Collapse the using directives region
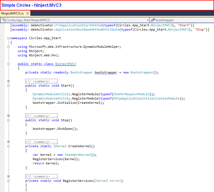Screen dimensions: 214x192 click(9, 47)
